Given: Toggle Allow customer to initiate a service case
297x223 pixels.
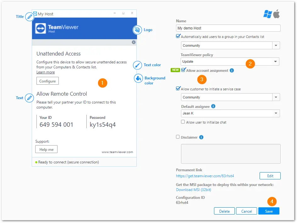Looking at the screenshot, I should click(178, 88).
